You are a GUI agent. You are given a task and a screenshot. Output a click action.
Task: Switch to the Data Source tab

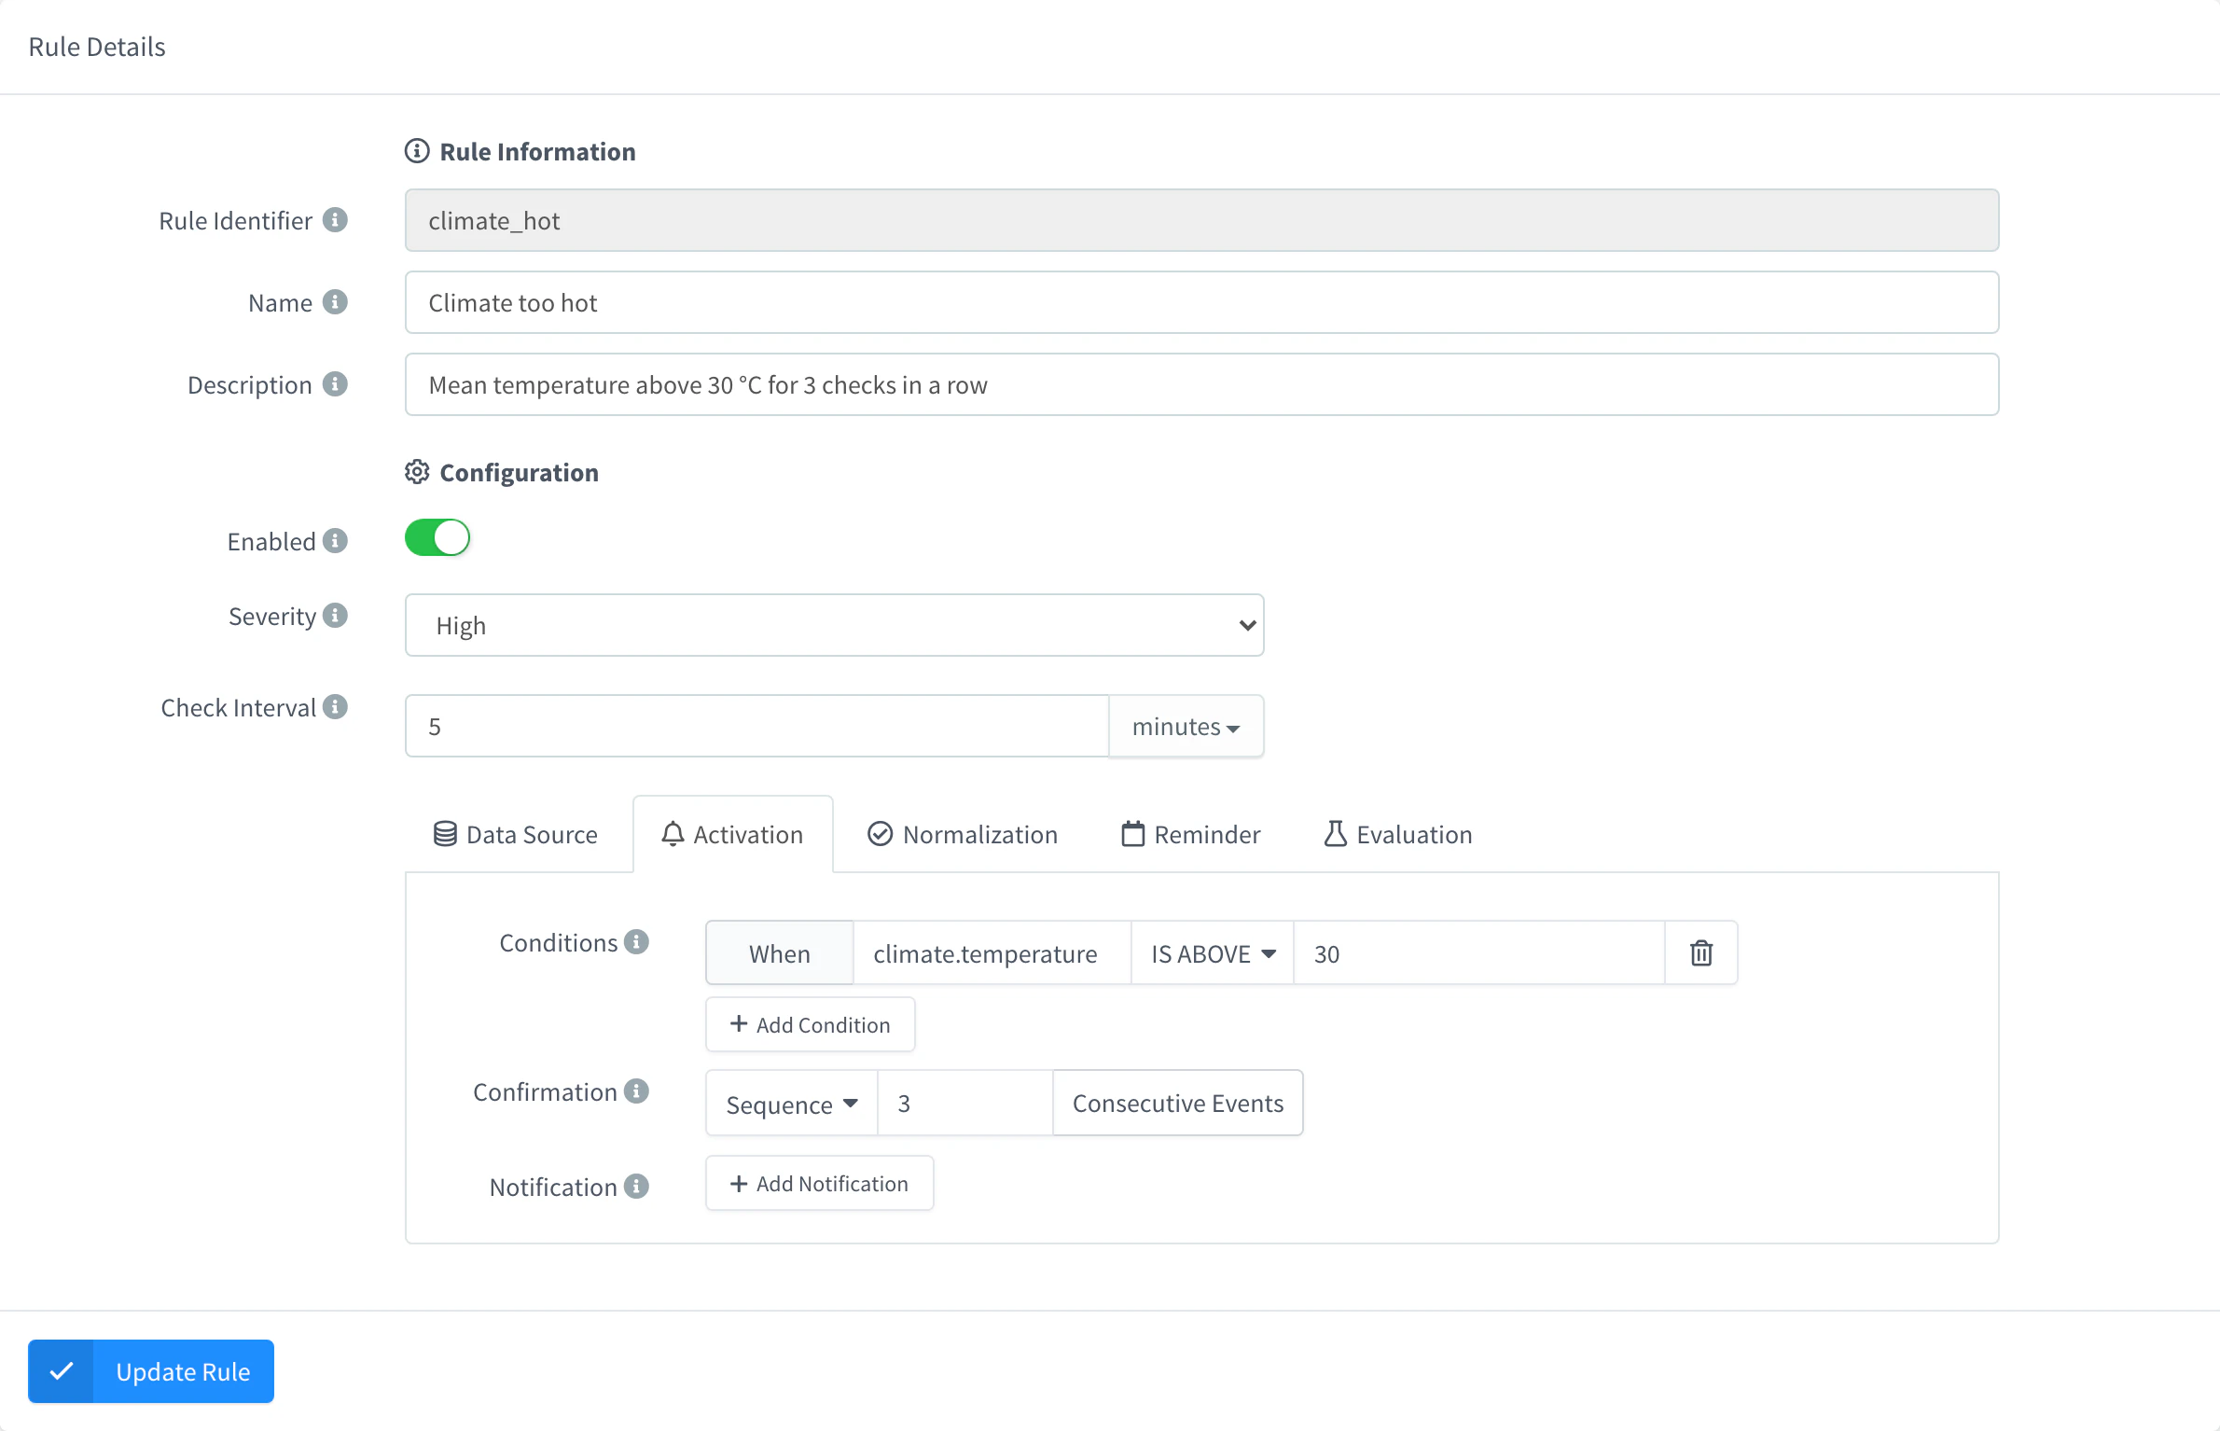[516, 834]
